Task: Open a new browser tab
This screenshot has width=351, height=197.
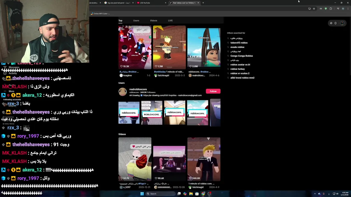Action: [203, 3]
